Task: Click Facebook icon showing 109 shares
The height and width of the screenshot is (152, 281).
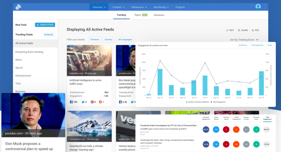Action: pos(72,102)
